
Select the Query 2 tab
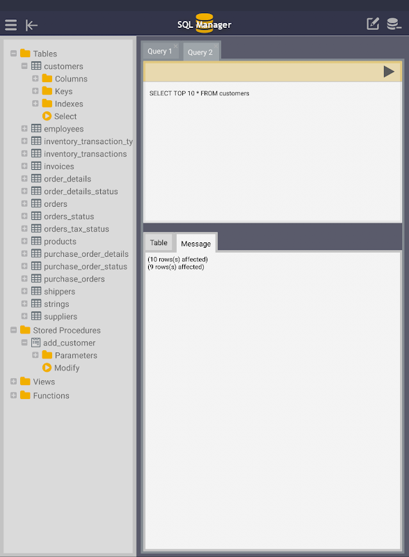pos(200,52)
